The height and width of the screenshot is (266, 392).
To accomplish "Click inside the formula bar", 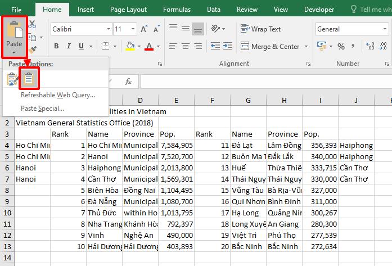I will coord(266,82).
